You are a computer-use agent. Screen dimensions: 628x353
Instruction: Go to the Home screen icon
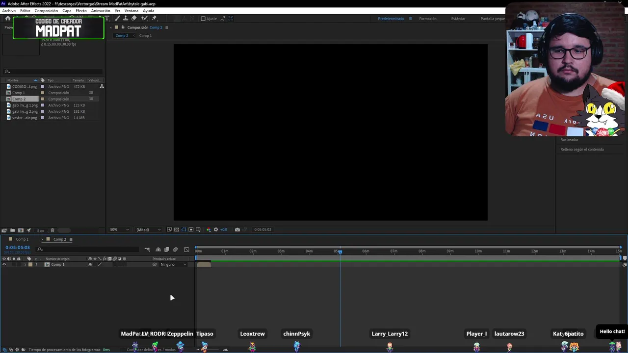tap(8, 18)
